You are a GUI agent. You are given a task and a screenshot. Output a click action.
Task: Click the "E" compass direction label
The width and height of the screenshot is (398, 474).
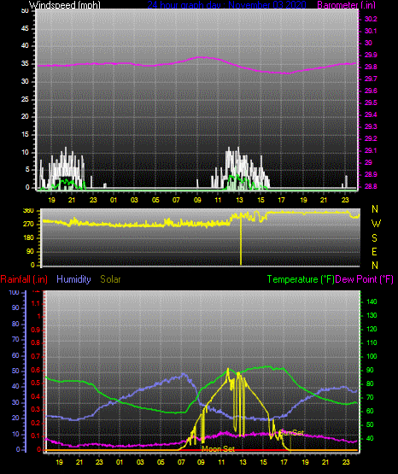374,252
